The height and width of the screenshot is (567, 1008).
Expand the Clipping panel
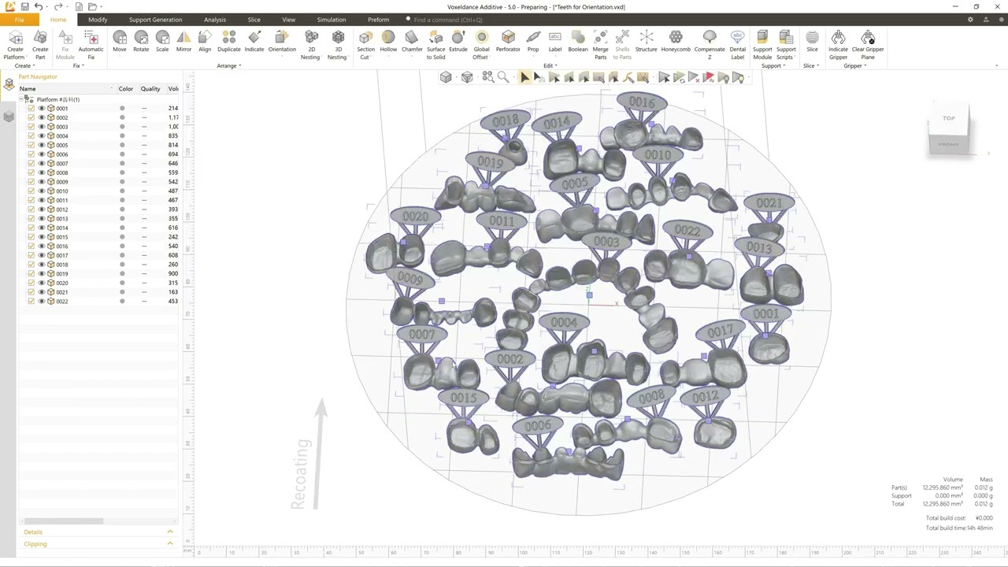click(170, 543)
